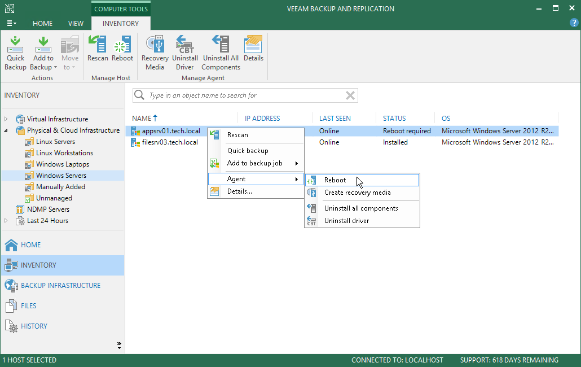Open the Linux Workstations group

(64, 153)
